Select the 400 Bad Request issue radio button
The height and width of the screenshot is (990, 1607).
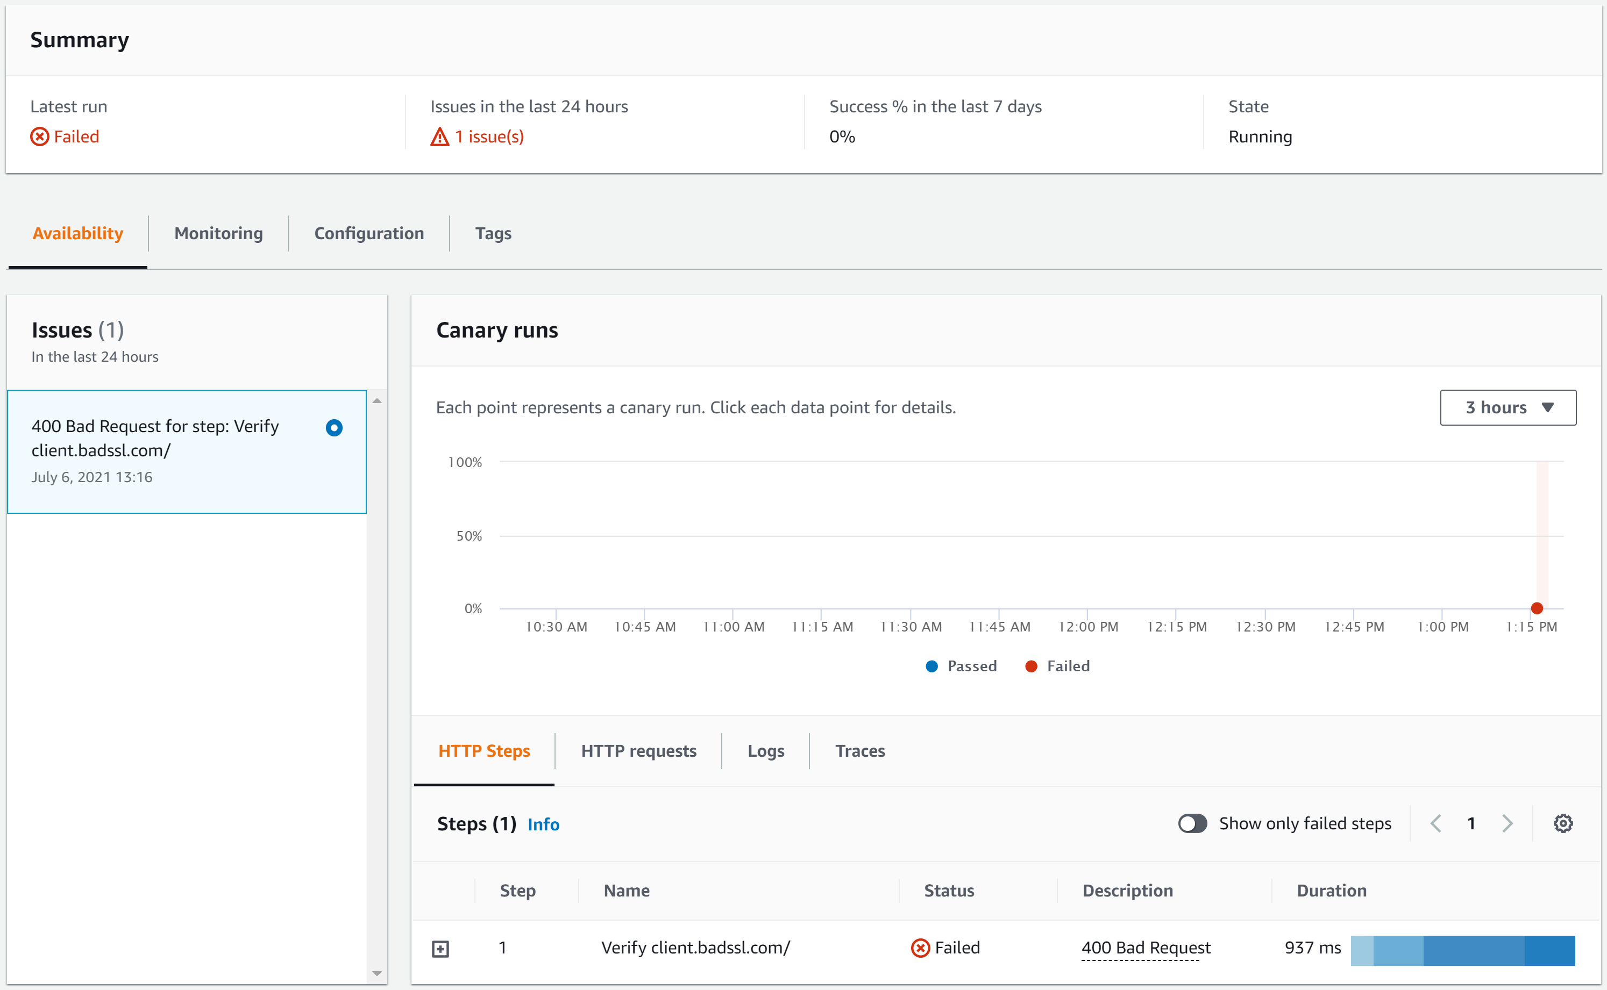pyautogui.click(x=334, y=428)
